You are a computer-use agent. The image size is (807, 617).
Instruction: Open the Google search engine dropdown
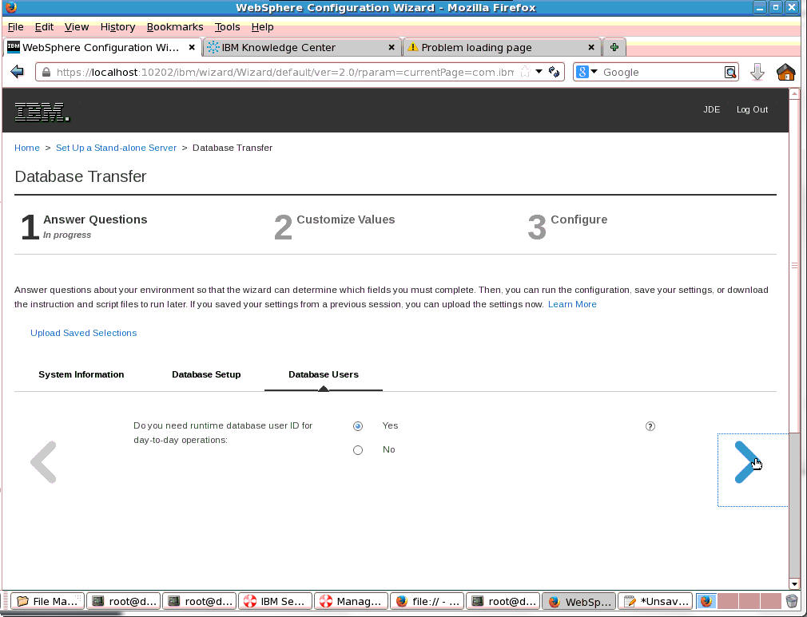coord(586,72)
